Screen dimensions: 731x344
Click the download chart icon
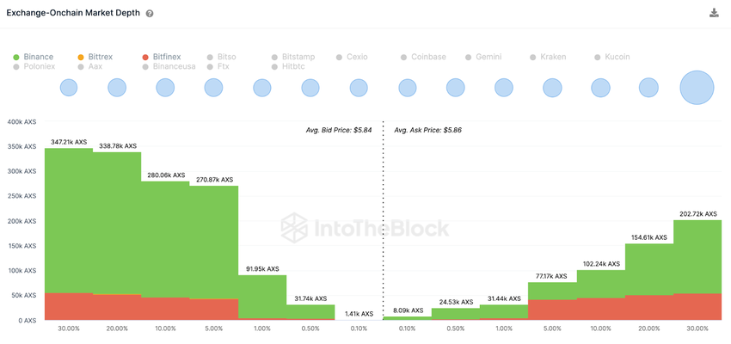pyautogui.click(x=714, y=13)
